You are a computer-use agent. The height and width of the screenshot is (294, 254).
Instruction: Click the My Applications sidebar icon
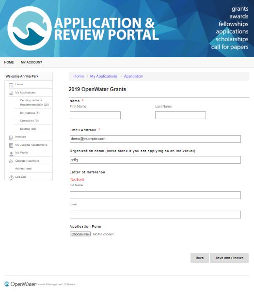[x=11, y=93]
